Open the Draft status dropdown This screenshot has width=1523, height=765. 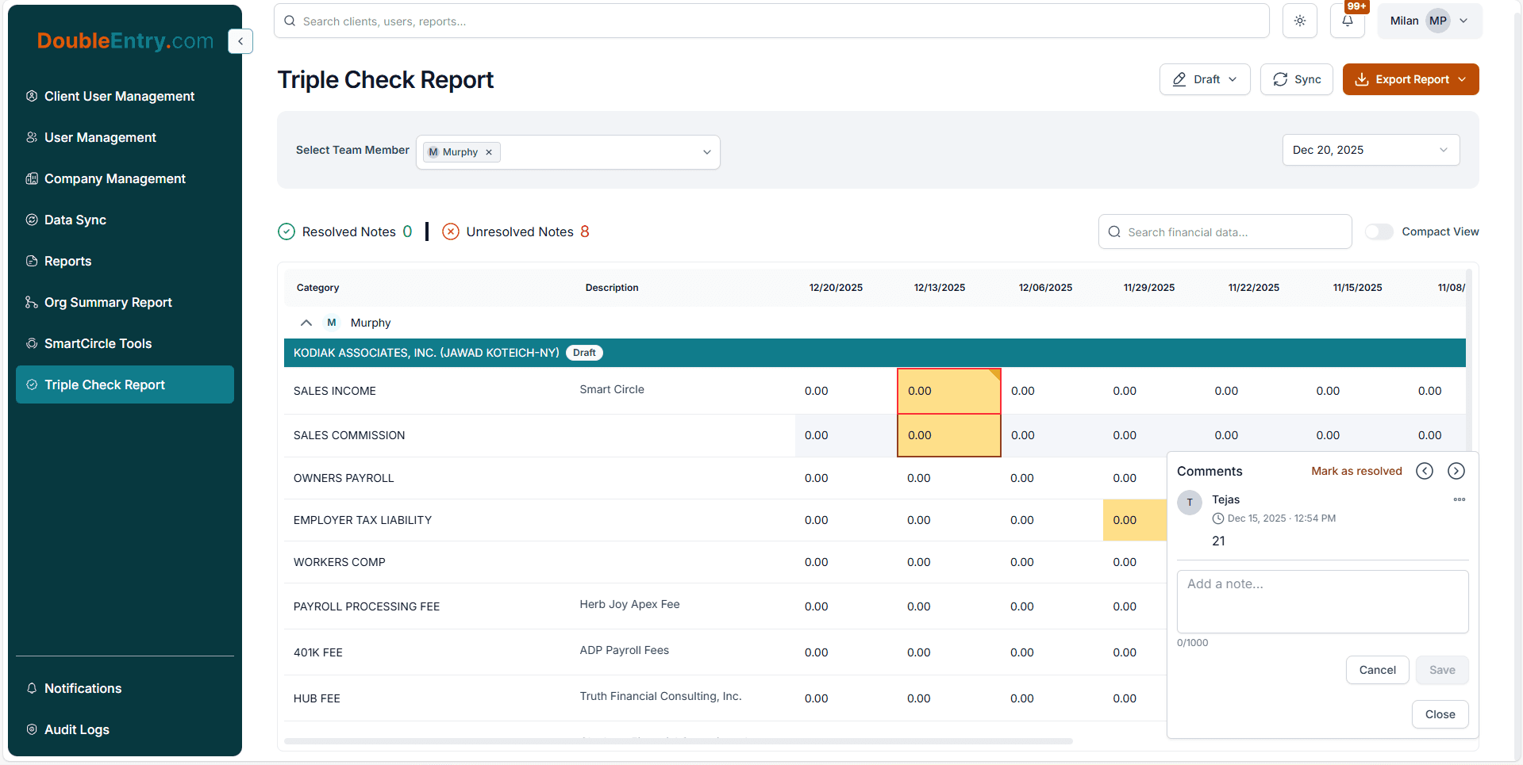coord(1204,79)
